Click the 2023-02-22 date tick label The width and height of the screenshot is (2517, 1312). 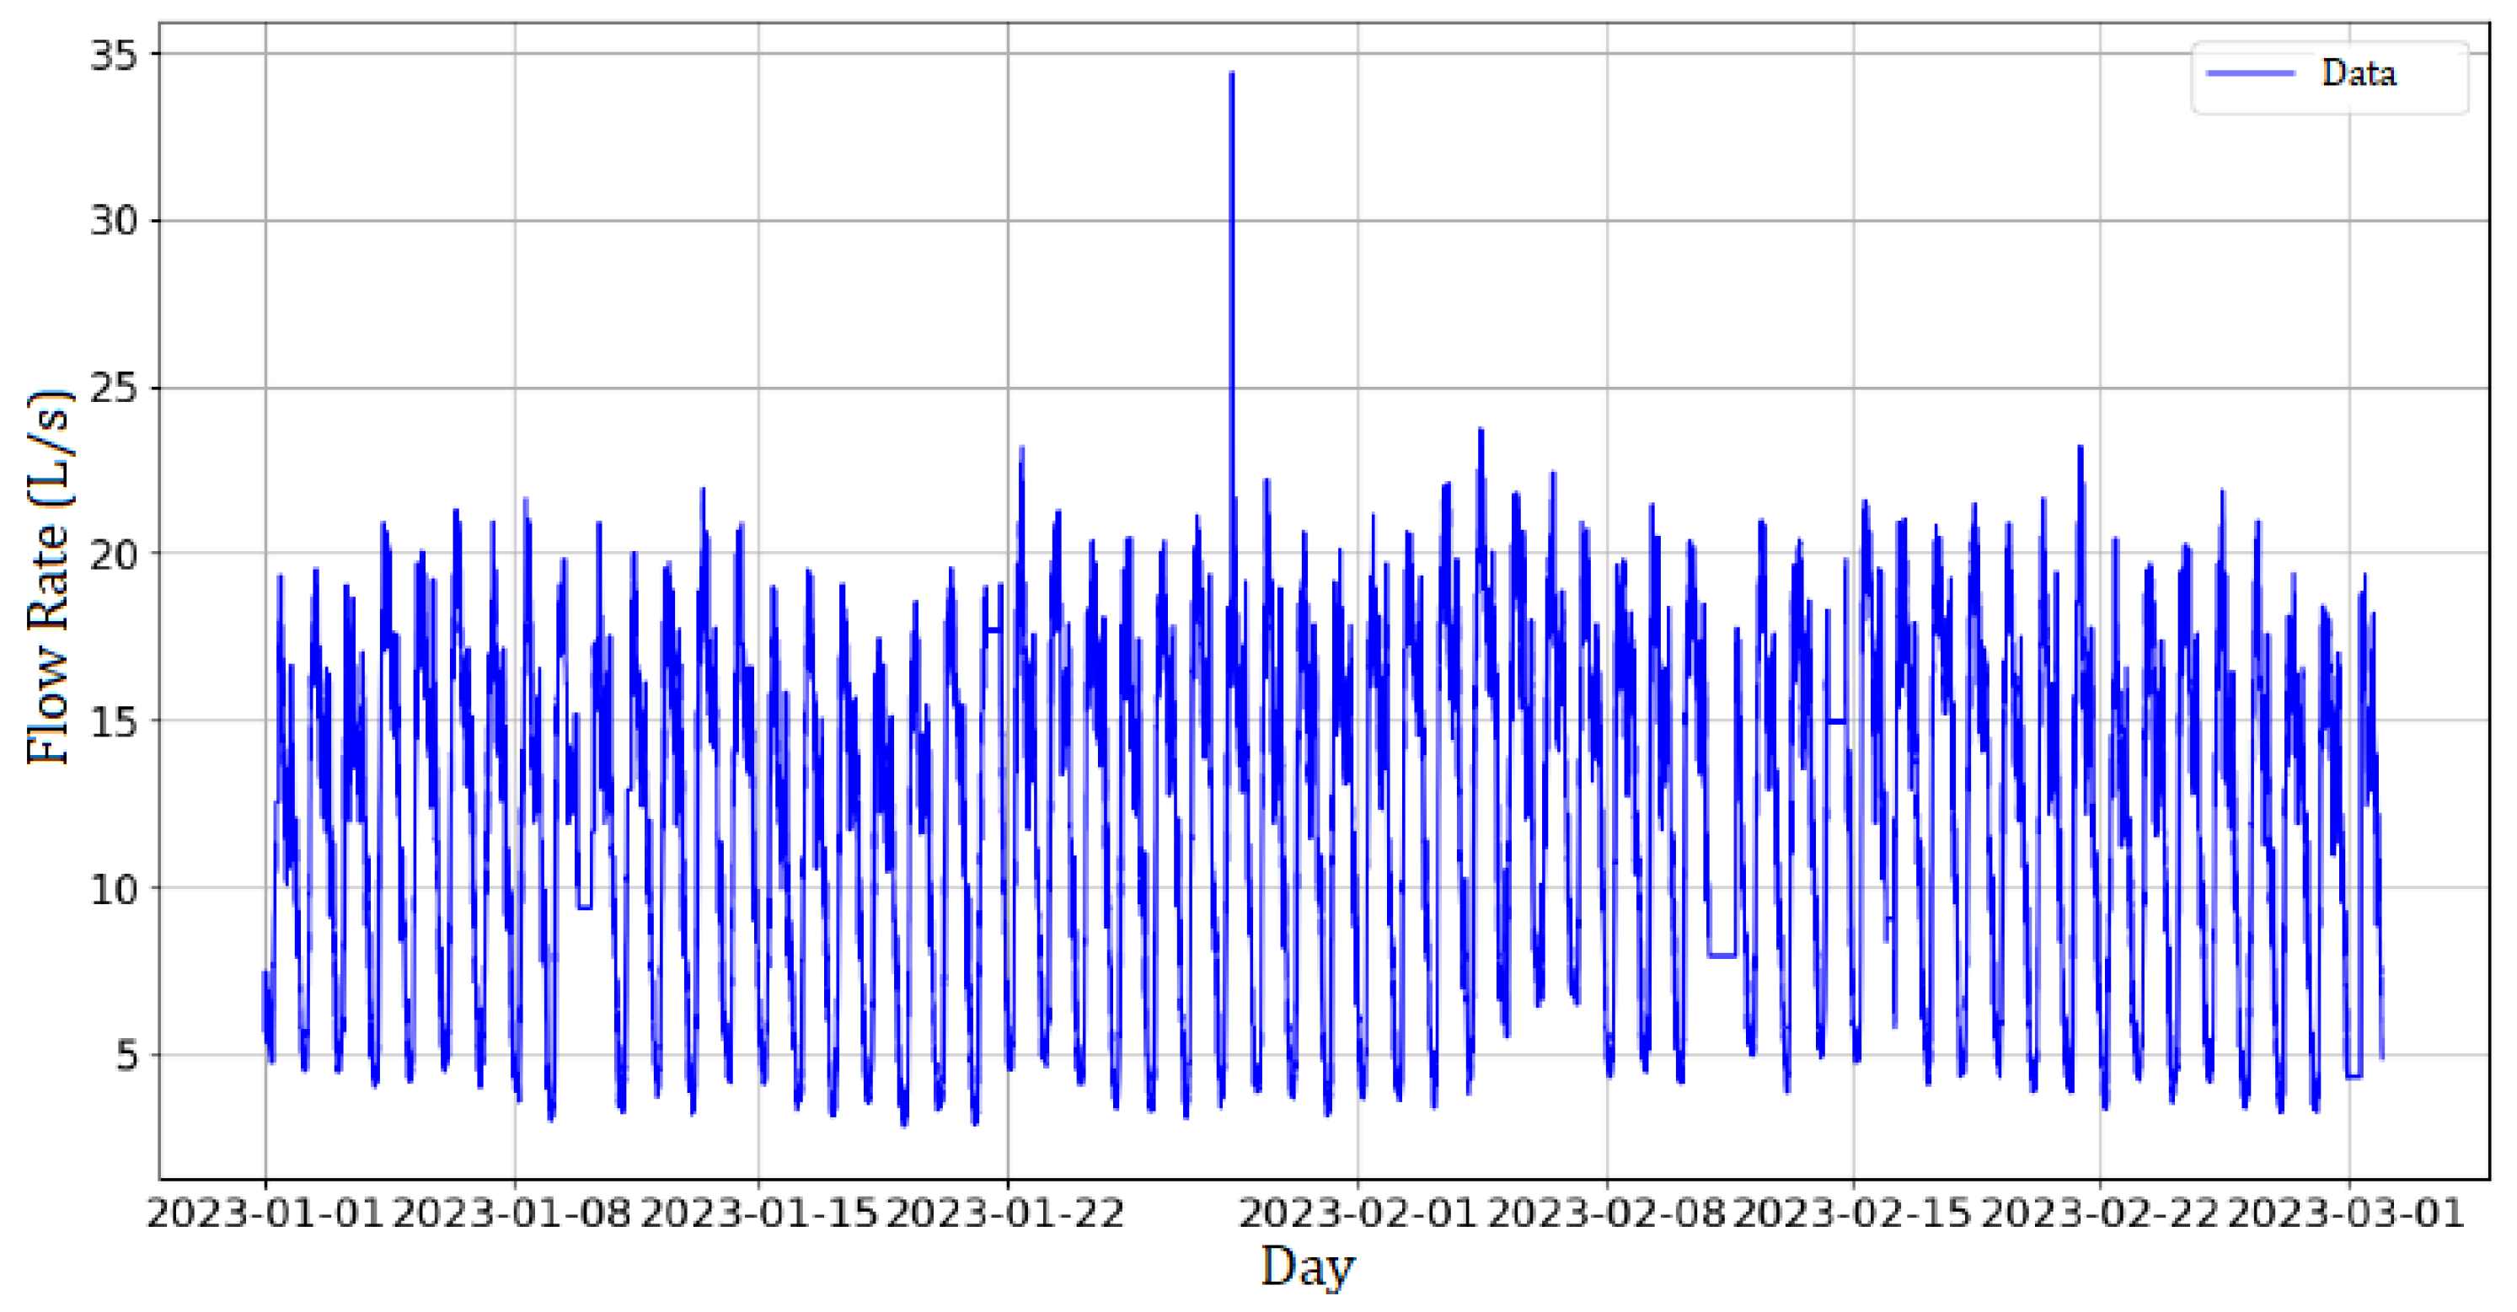point(2100,1213)
